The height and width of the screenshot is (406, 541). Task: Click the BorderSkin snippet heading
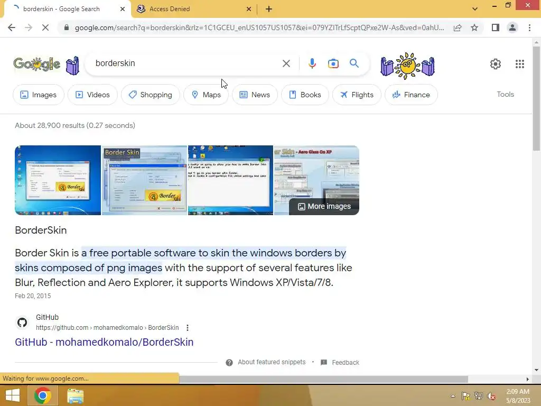click(41, 230)
